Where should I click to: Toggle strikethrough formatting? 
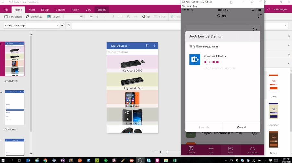point(121,17)
